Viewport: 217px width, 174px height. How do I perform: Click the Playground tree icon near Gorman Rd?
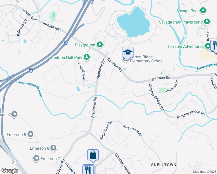pos(100,45)
